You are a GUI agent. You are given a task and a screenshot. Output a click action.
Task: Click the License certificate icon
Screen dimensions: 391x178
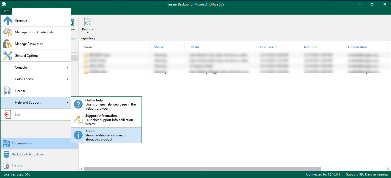[7, 91]
